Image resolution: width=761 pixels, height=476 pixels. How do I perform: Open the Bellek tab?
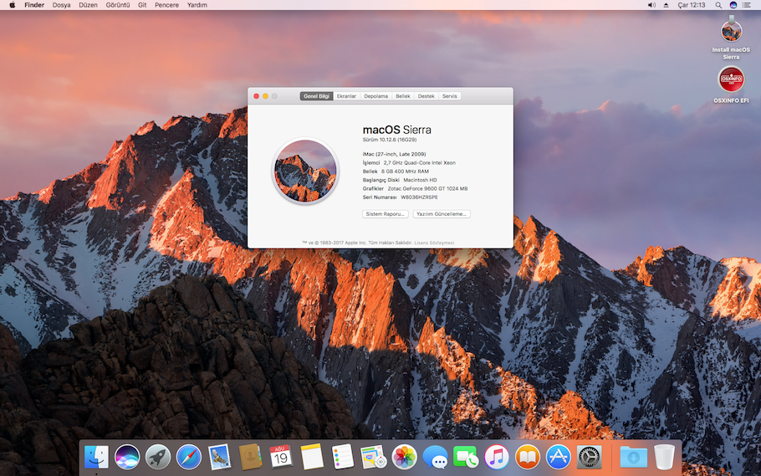pos(403,96)
